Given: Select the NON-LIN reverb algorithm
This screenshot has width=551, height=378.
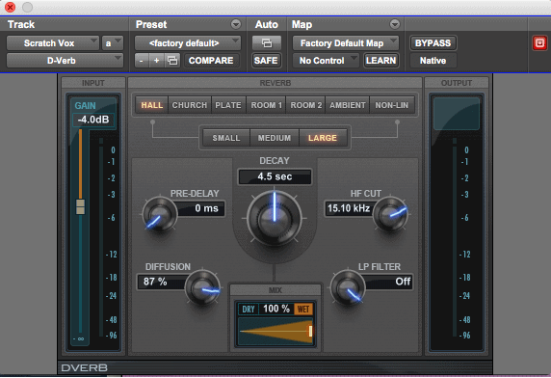Looking at the screenshot, I should click(x=392, y=105).
